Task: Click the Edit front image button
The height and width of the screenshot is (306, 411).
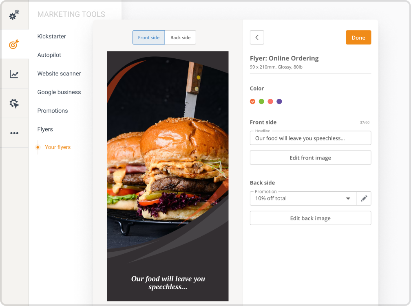Action: (x=310, y=158)
